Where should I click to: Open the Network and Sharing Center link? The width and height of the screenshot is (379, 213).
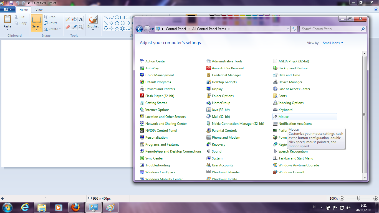(x=166, y=124)
